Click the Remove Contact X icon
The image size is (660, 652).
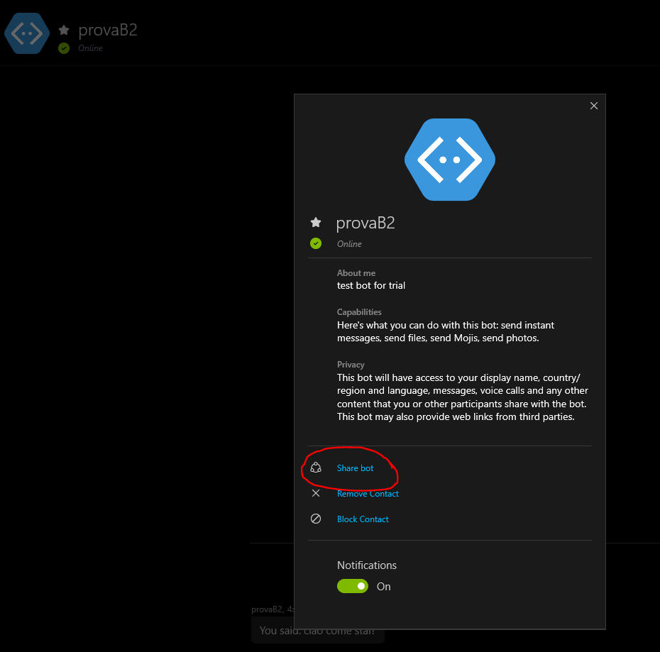click(x=316, y=493)
